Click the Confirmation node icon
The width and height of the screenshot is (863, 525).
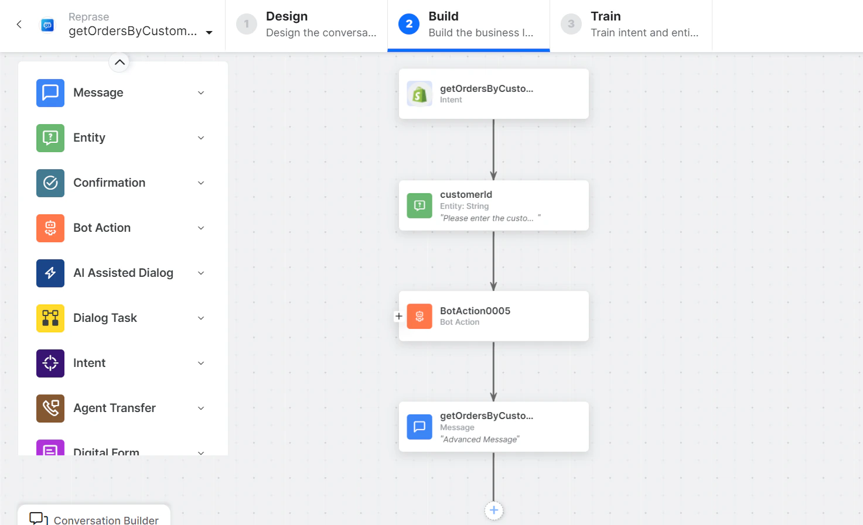(50, 183)
